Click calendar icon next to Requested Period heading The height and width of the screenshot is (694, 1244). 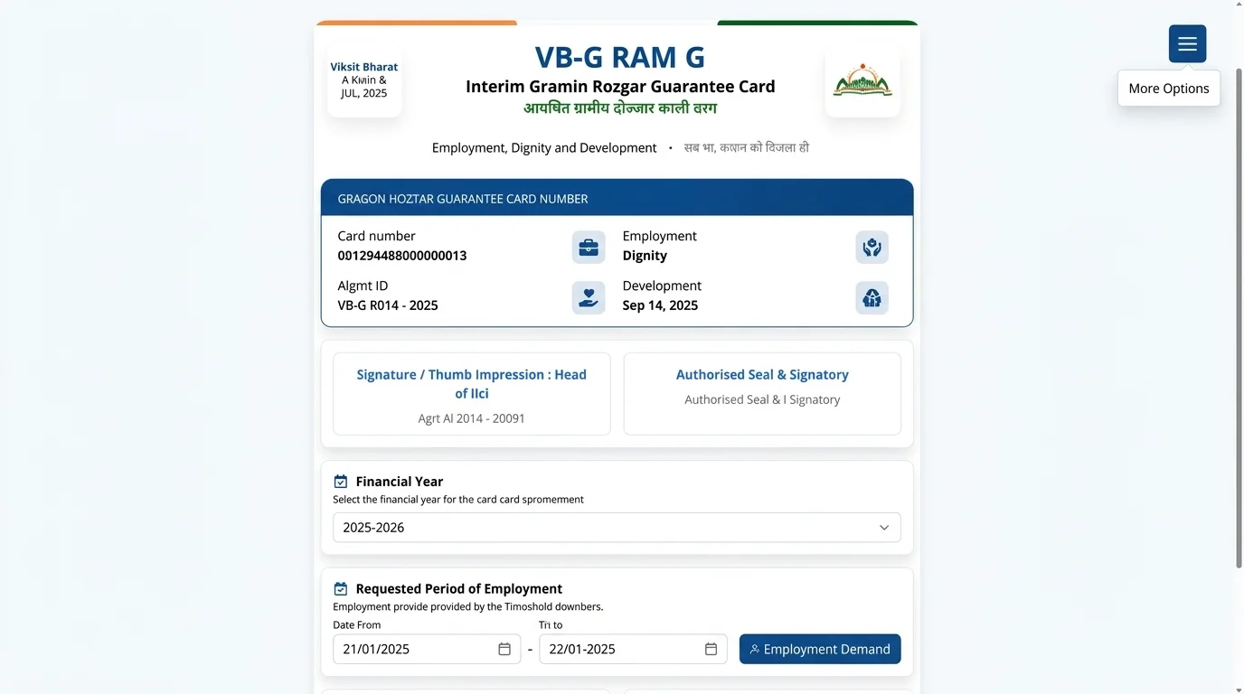coord(341,588)
